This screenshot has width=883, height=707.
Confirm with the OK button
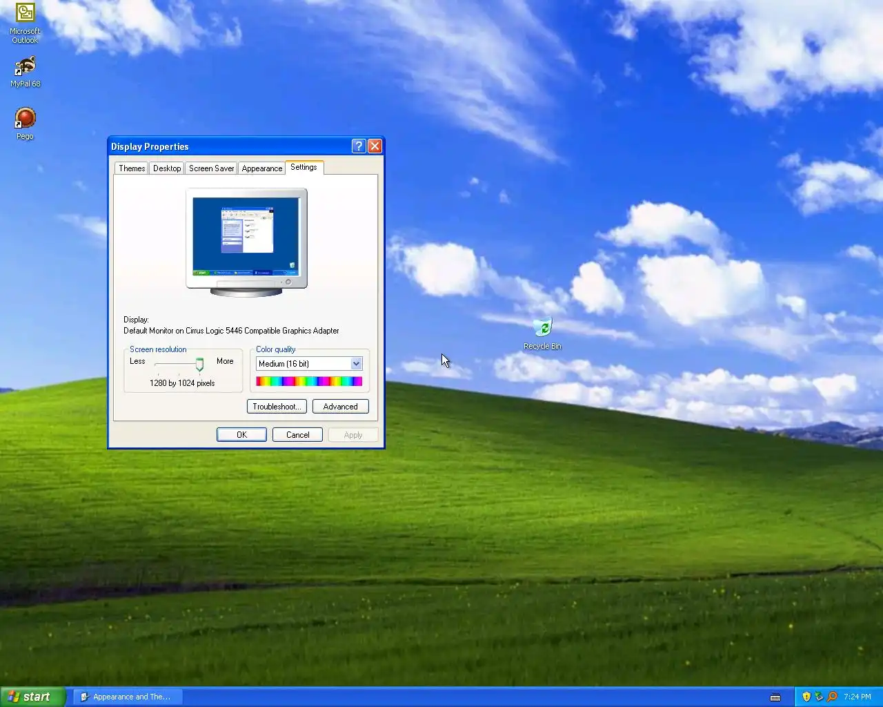click(x=241, y=435)
